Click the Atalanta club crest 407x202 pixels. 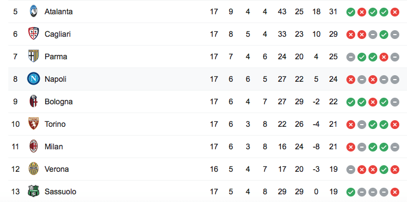click(34, 12)
